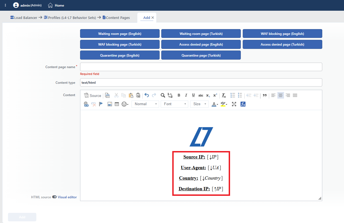Click the Insert Table icon

click(117, 104)
